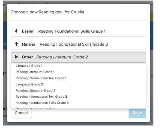Screen dimensions: 160x130
Task: Click the italic Reading Literature Grade 2 selection
Action: coord(62,57)
